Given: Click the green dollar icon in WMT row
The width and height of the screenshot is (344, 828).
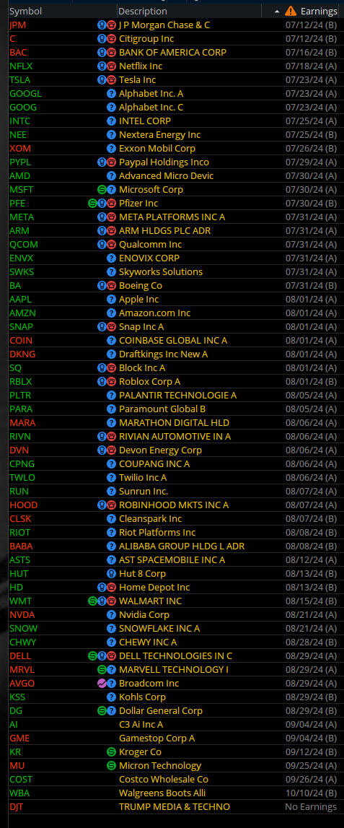Looking at the screenshot, I should click(92, 601).
